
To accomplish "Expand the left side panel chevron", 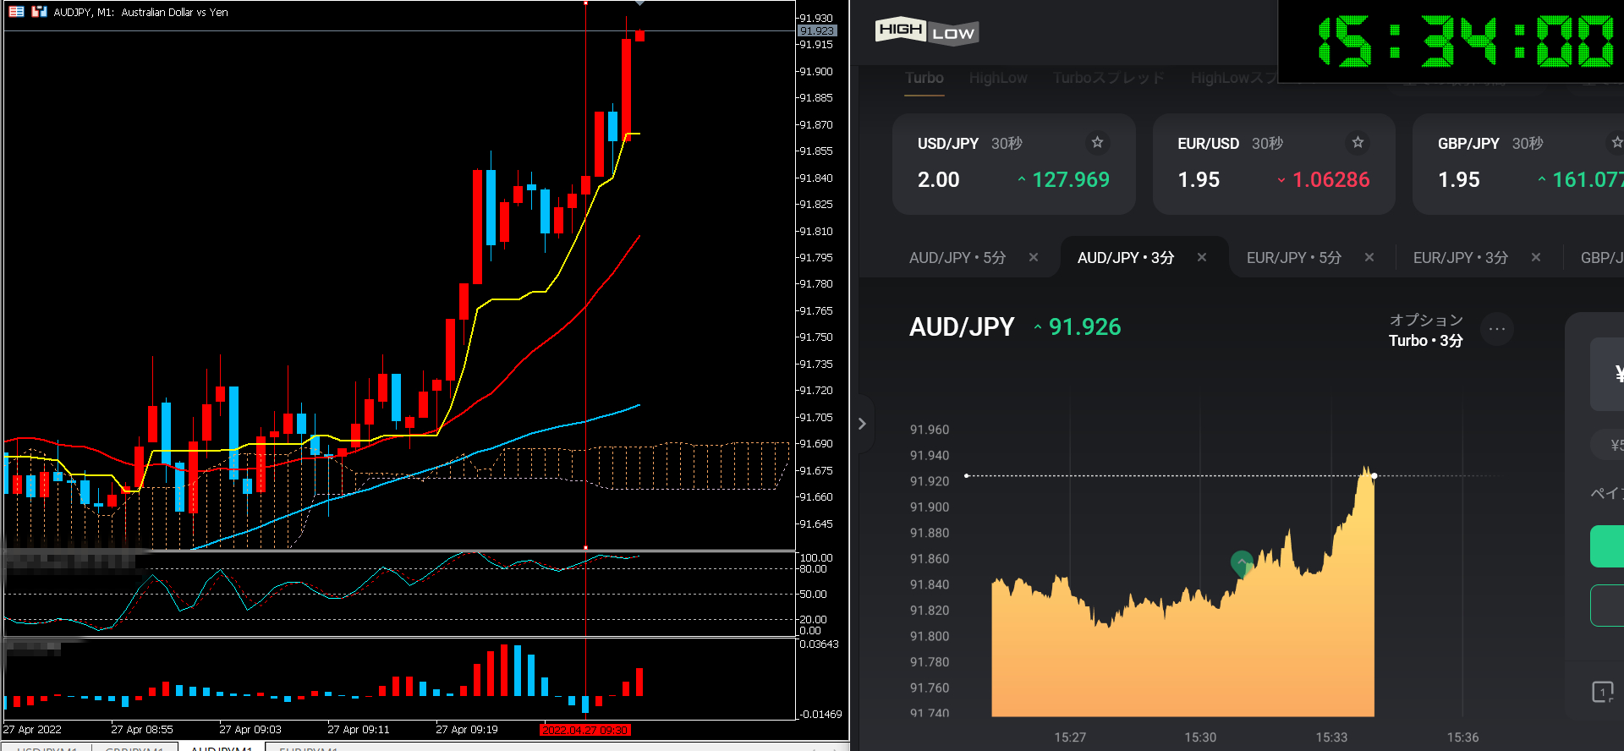I will [862, 424].
